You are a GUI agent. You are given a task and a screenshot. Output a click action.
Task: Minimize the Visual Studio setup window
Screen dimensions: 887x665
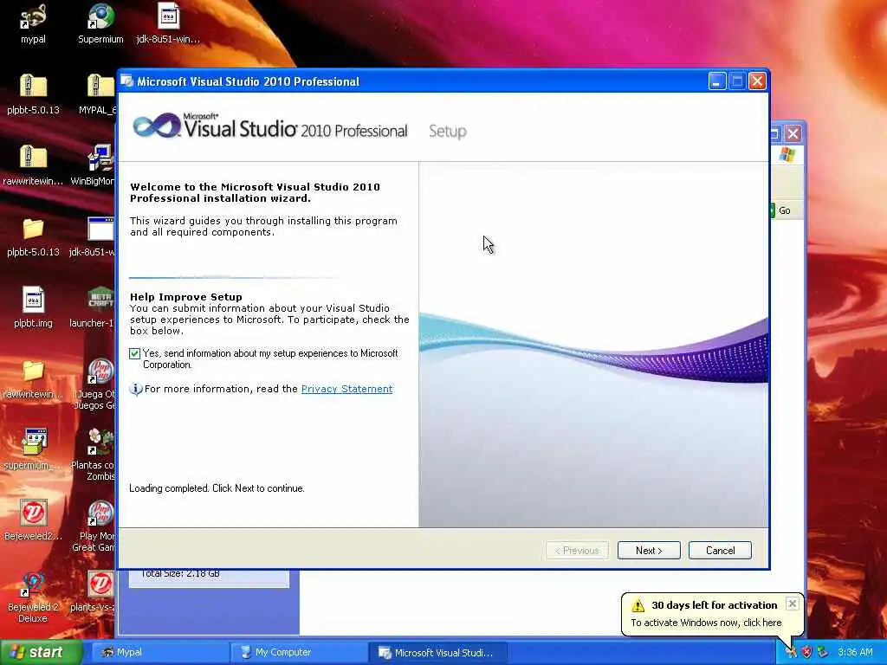(716, 81)
